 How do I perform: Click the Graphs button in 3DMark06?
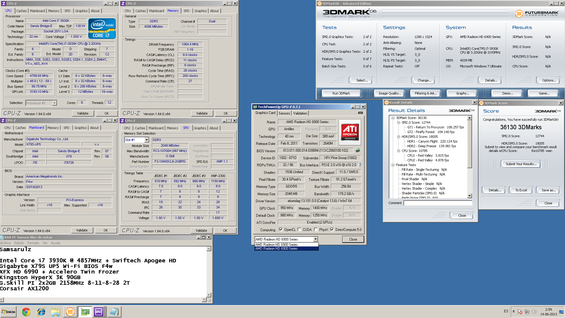click(462, 93)
